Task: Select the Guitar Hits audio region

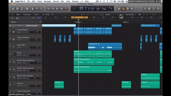Action: click(105, 46)
